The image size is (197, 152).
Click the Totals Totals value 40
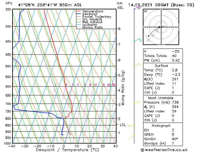pos(174,56)
